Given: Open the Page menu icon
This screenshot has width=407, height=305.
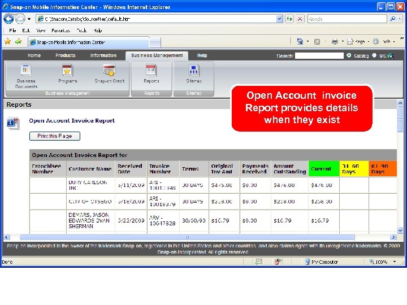Looking at the screenshot, I should pyautogui.click(x=350, y=41).
